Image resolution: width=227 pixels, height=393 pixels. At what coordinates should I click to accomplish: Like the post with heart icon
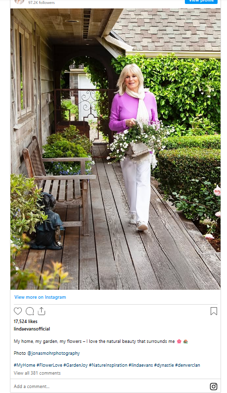18,311
